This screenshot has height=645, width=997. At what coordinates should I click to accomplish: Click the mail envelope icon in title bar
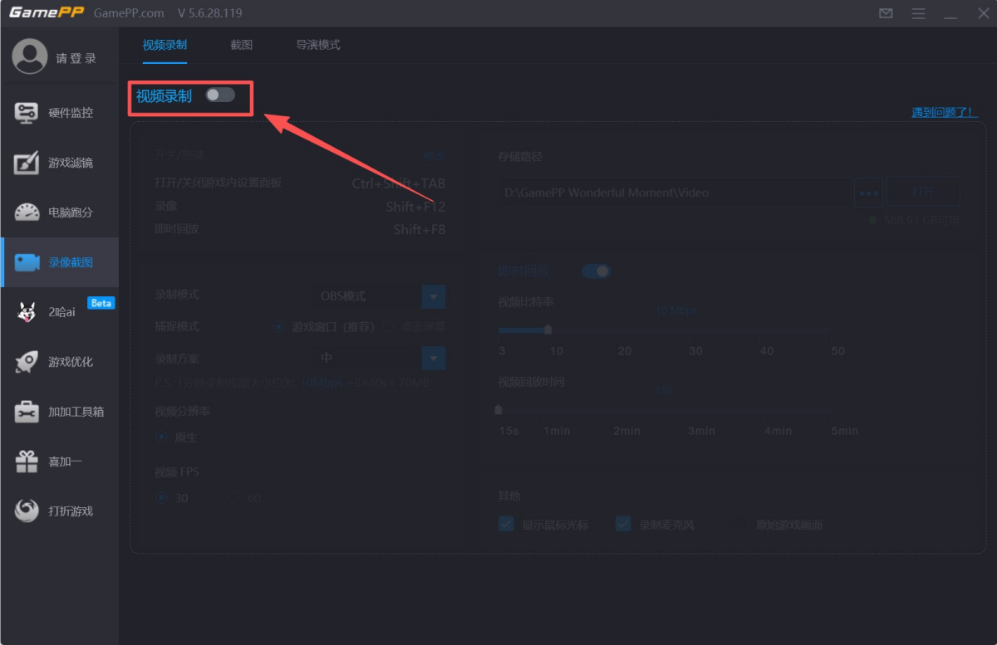tap(886, 14)
